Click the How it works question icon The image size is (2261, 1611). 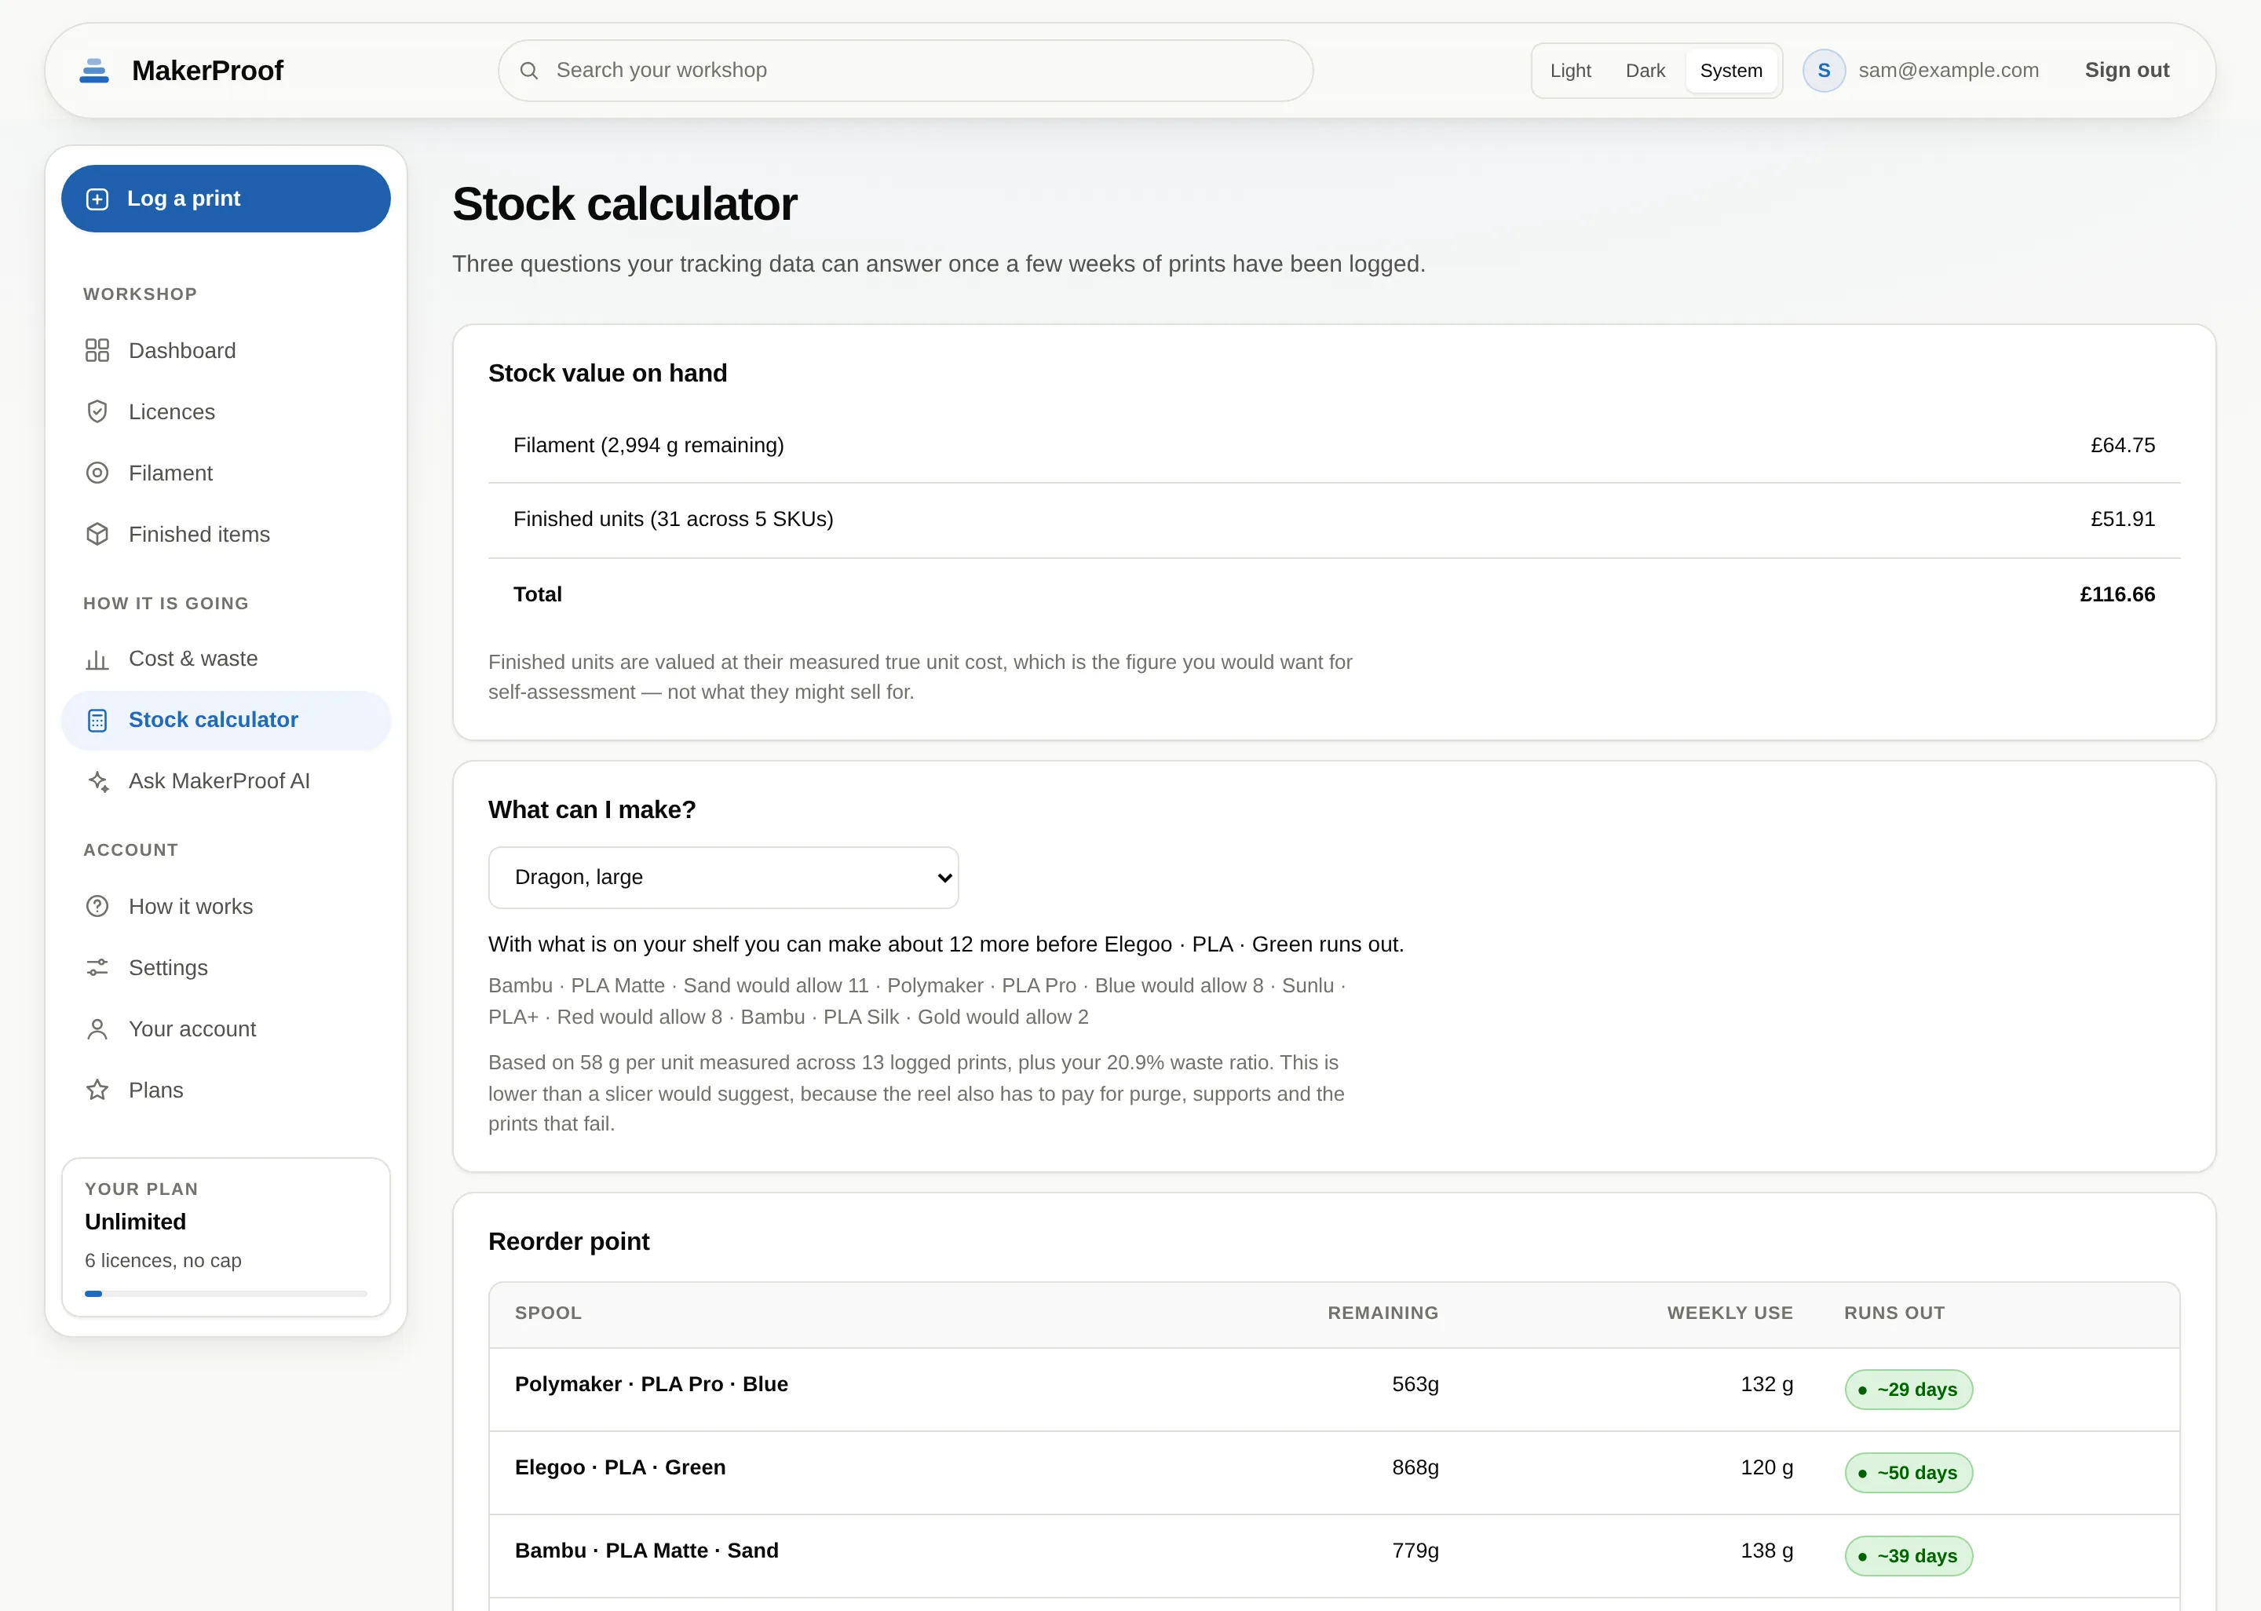click(97, 907)
